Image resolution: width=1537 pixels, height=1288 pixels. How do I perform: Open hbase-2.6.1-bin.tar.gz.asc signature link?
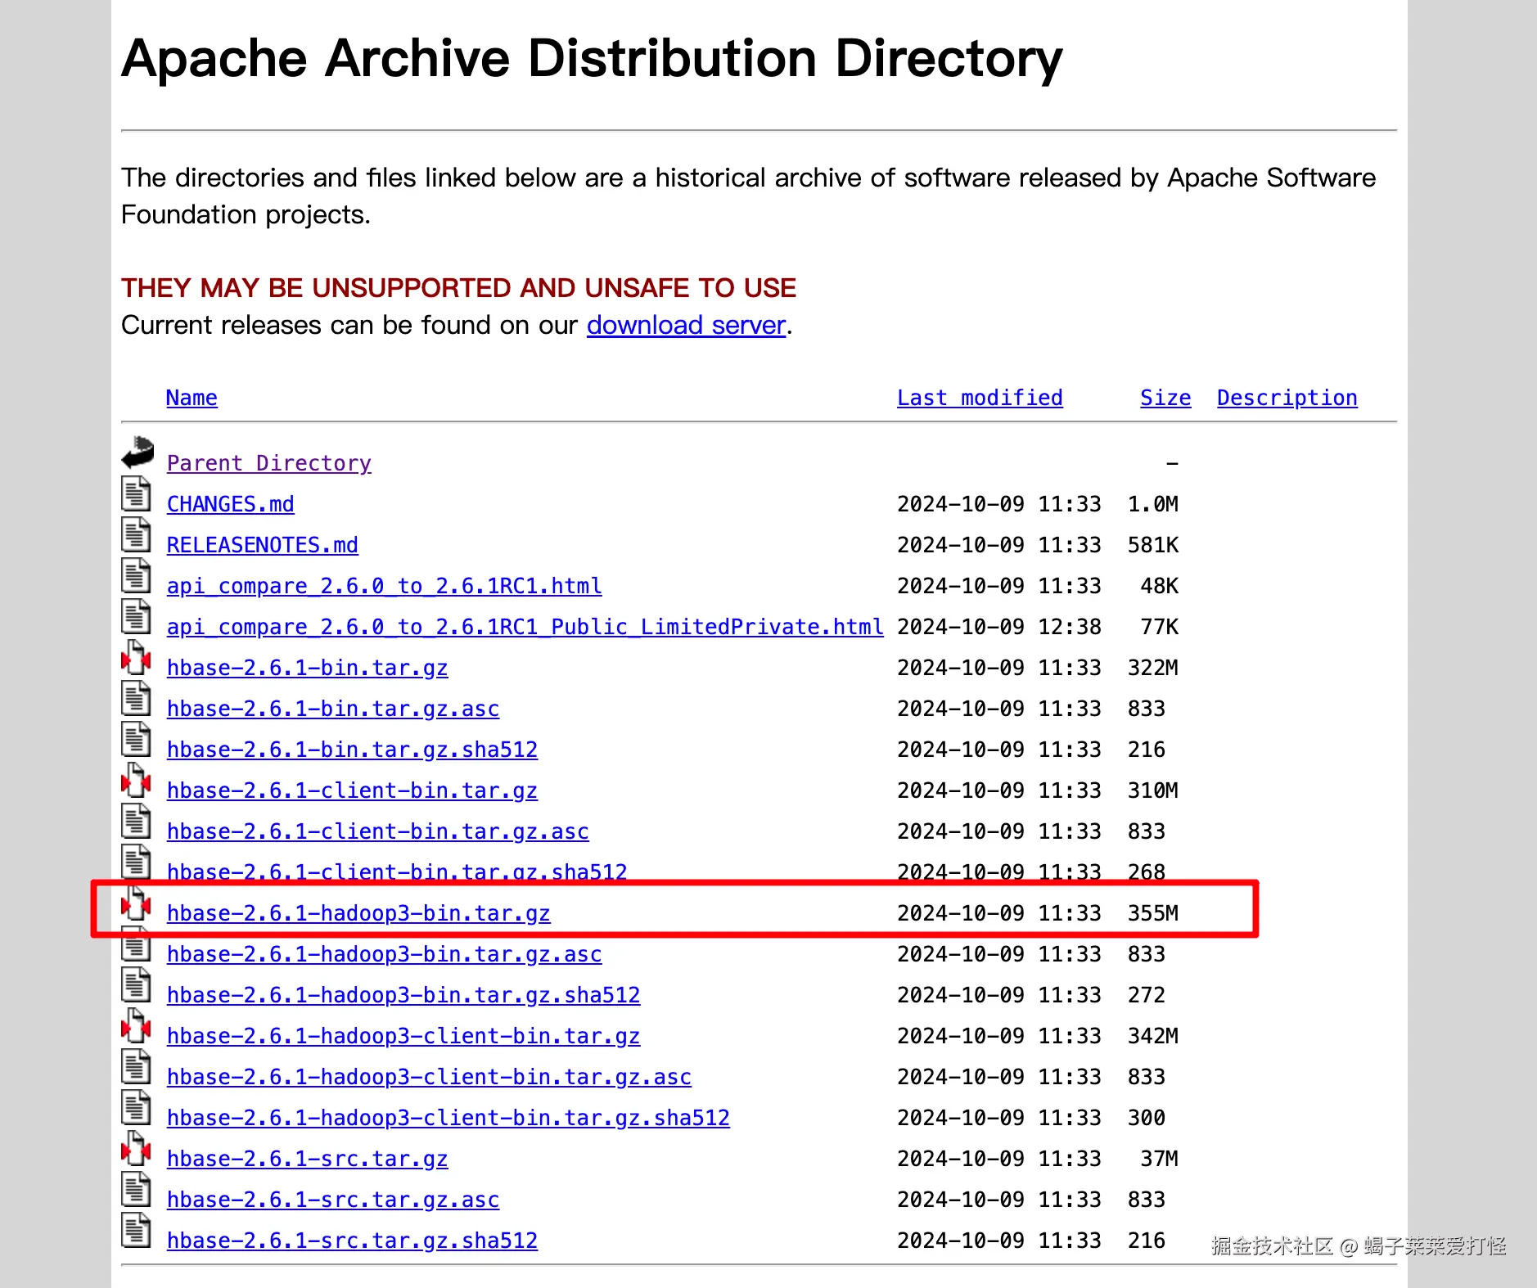(x=332, y=709)
